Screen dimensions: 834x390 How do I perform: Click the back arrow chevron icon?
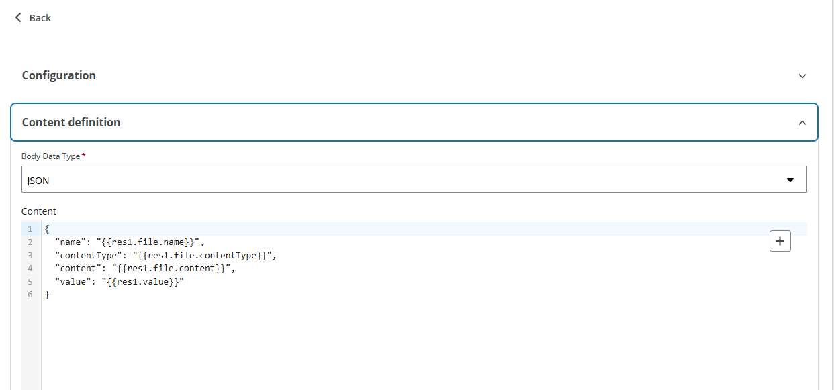click(18, 17)
